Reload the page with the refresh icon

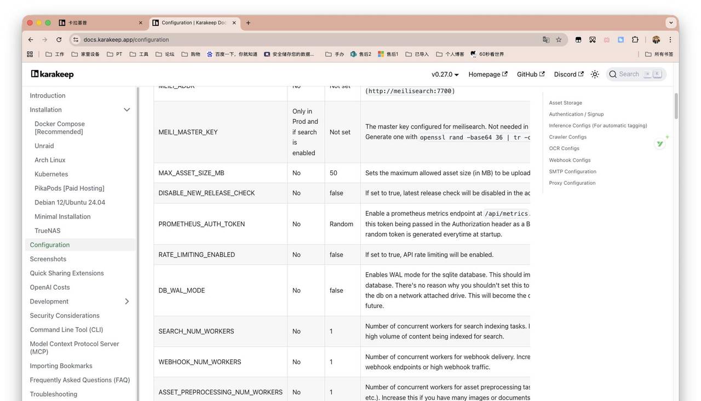tap(59, 39)
